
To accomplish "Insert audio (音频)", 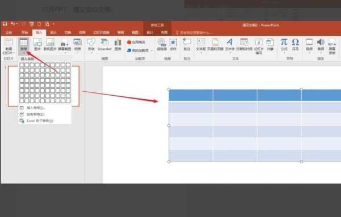I will (321, 45).
